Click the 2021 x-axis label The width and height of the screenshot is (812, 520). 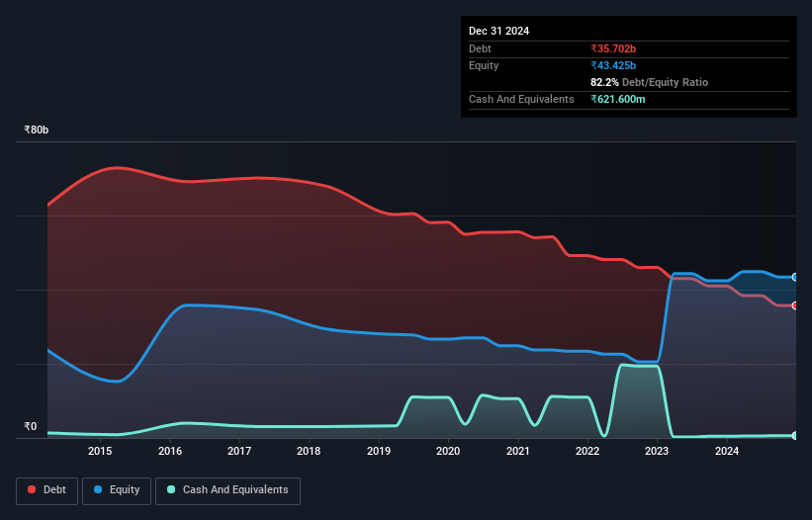pos(518,451)
